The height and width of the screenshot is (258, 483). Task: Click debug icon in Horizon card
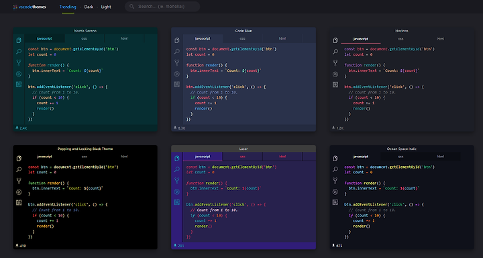pyautogui.click(x=335, y=74)
